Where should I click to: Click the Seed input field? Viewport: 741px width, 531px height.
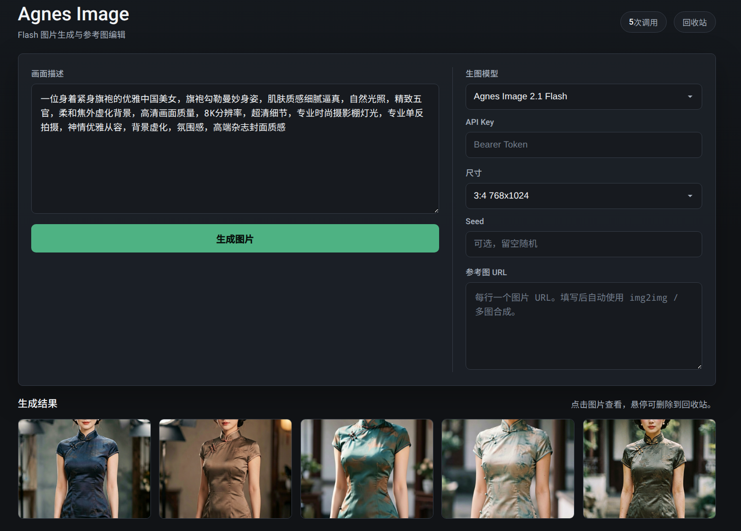coord(583,244)
